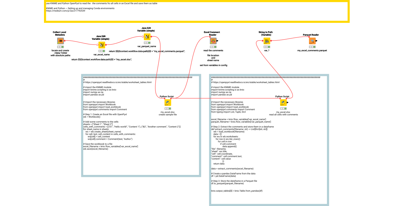Click the my_excel_comments.parquet node label
Image resolution: width=394 pixels, height=206 pixels.
coord(312,50)
